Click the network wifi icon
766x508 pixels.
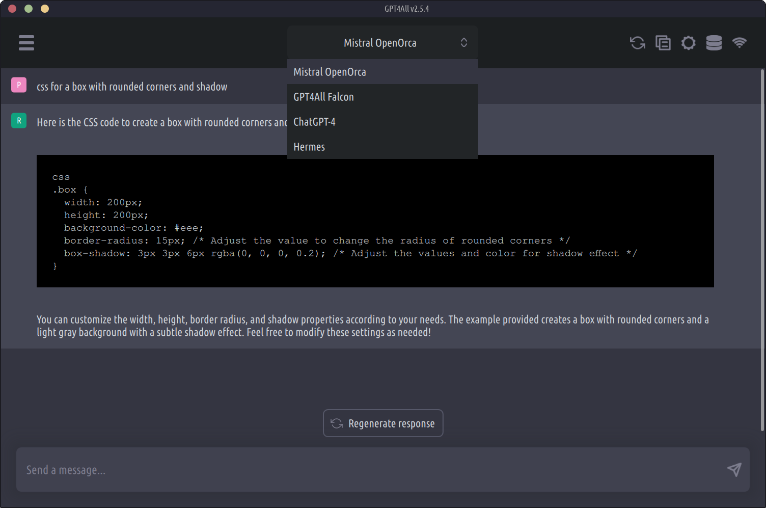click(x=740, y=43)
